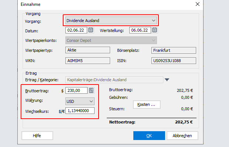The image size is (229, 147).
Task: Open the calendar picker next to Wertstellung
Action: pos(154,30)
